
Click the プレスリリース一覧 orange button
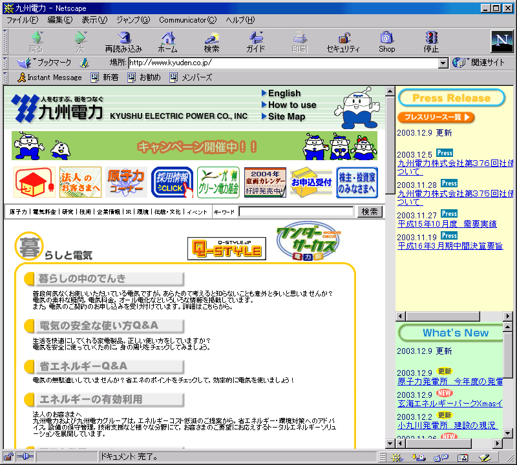(436, 117)
